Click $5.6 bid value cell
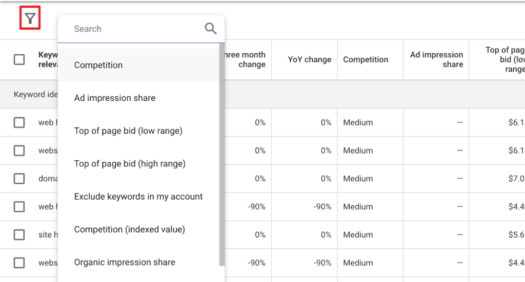525x282 pixels. point(516,235)
